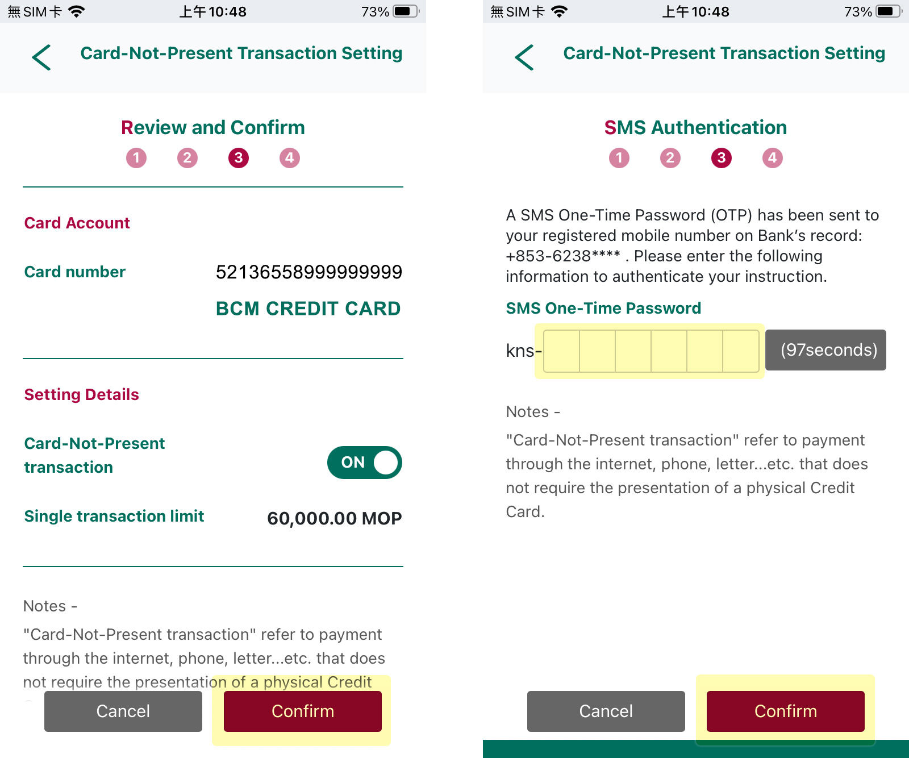Image resolution: width=909 pixels, height=758 pixels.
Task: Go back from Review and Confirm screen
Action: 41,57
